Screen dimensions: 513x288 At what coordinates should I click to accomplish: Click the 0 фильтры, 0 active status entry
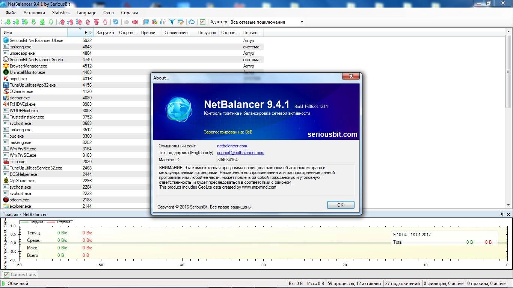444,283
